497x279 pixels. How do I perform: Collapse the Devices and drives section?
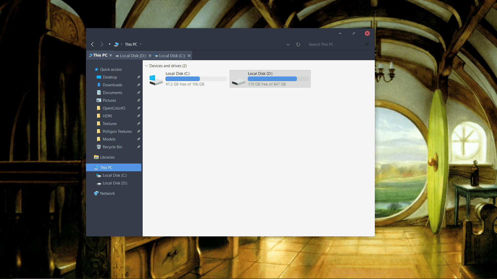point(147,66)
